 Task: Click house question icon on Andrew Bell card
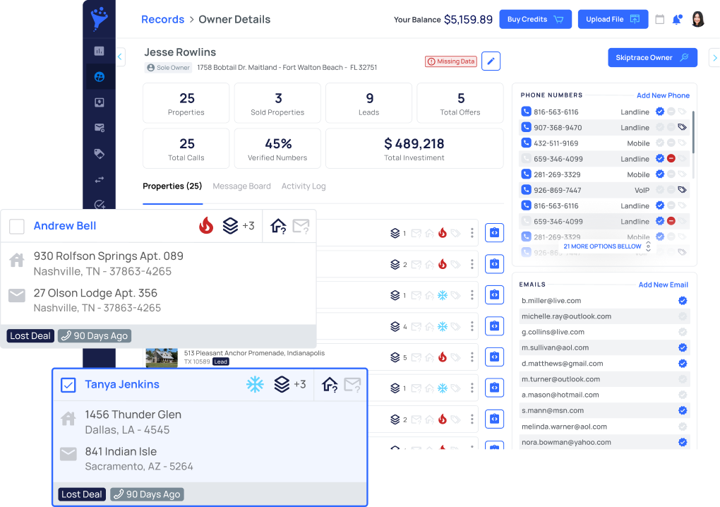click(278, 226)
